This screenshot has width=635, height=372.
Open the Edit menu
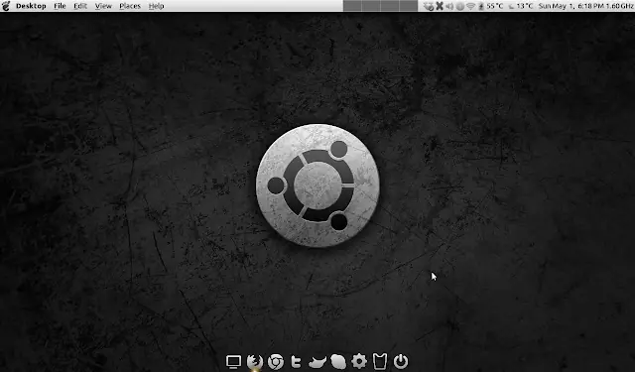pyautogui.click(x=80, y=6)
